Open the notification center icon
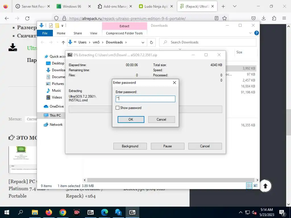291x218 pixels. pos(282,213)
